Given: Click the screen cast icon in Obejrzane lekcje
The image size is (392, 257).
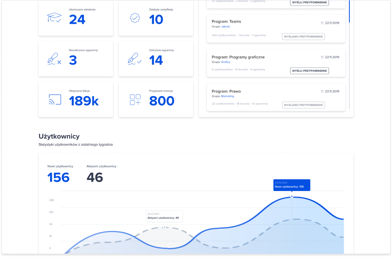Looking at the screenshot, I should coord(55,100).
